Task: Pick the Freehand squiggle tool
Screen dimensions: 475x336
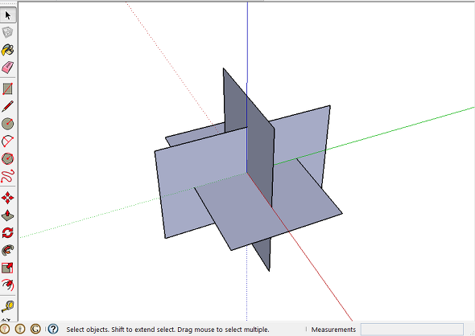Action: 7,176
